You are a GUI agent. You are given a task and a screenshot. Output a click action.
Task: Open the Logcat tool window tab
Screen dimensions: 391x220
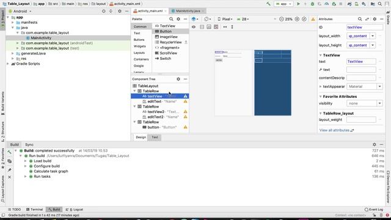pos(75,210)
